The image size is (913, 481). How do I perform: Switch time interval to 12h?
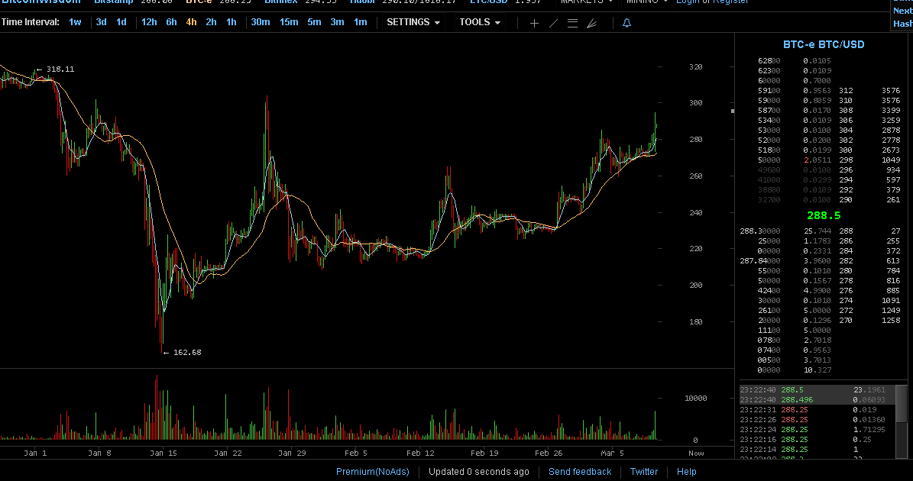pos(149,22)
